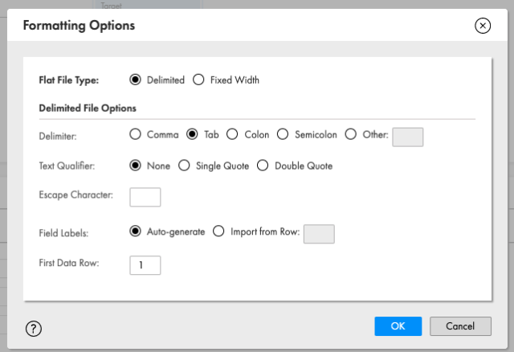This screenshot has height=352, width=514.
Task: Pick the Tab delimiter option
Action: tap(192, 135)
